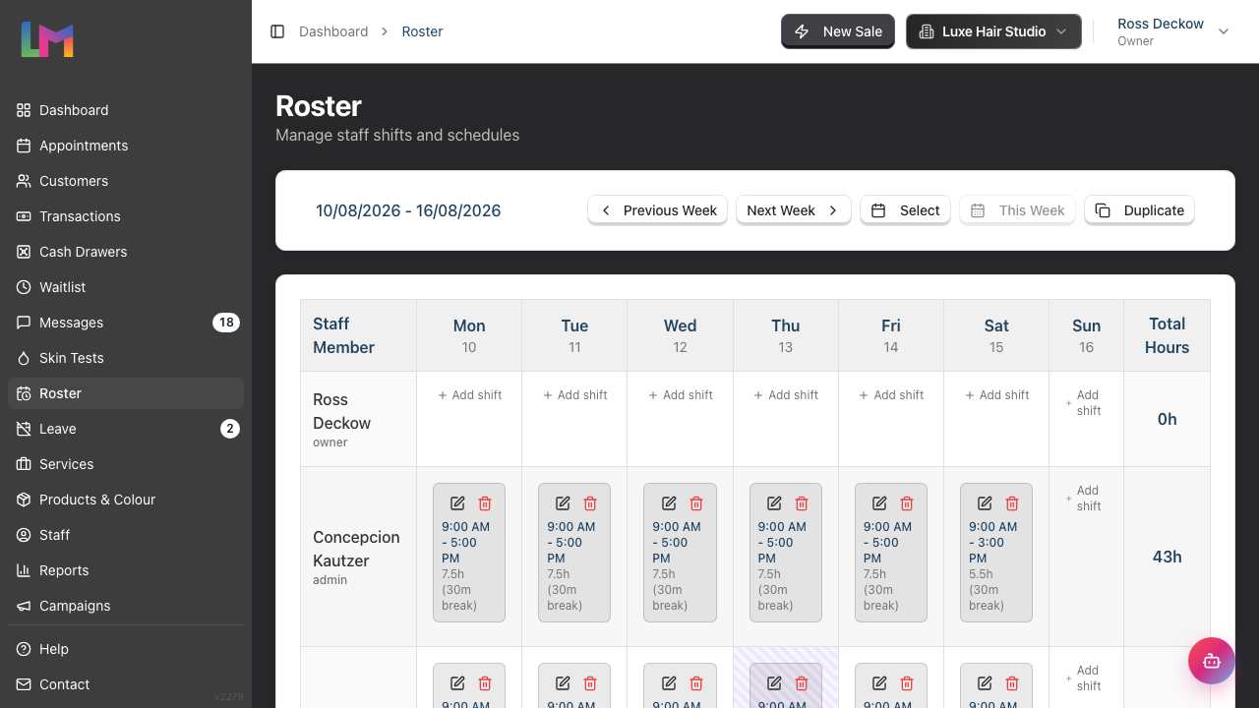Open Campaigns in the sidebar

click(126, 606)
